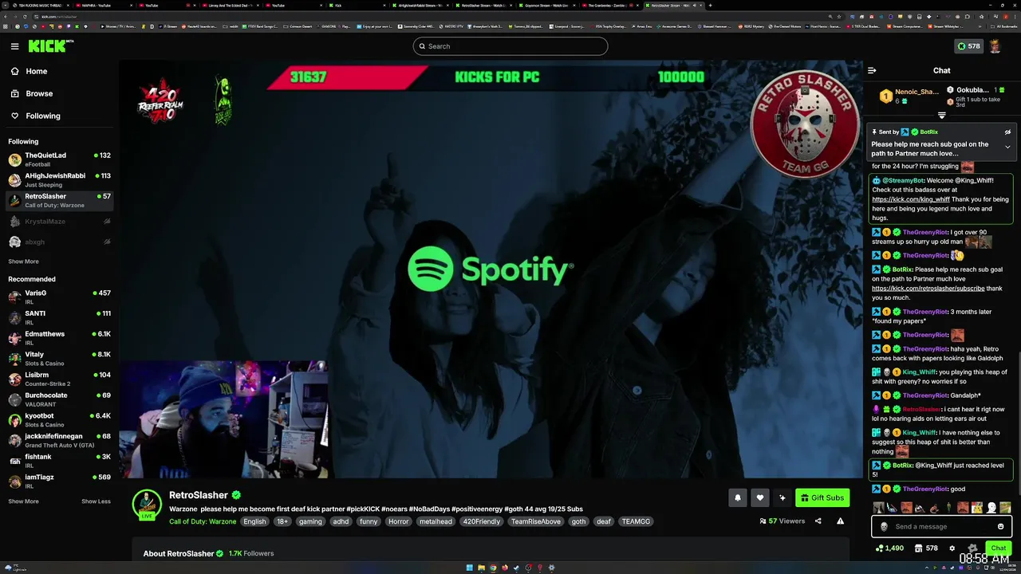
Task: Expand the pinned message chevron
Action: pos(1007,147)
